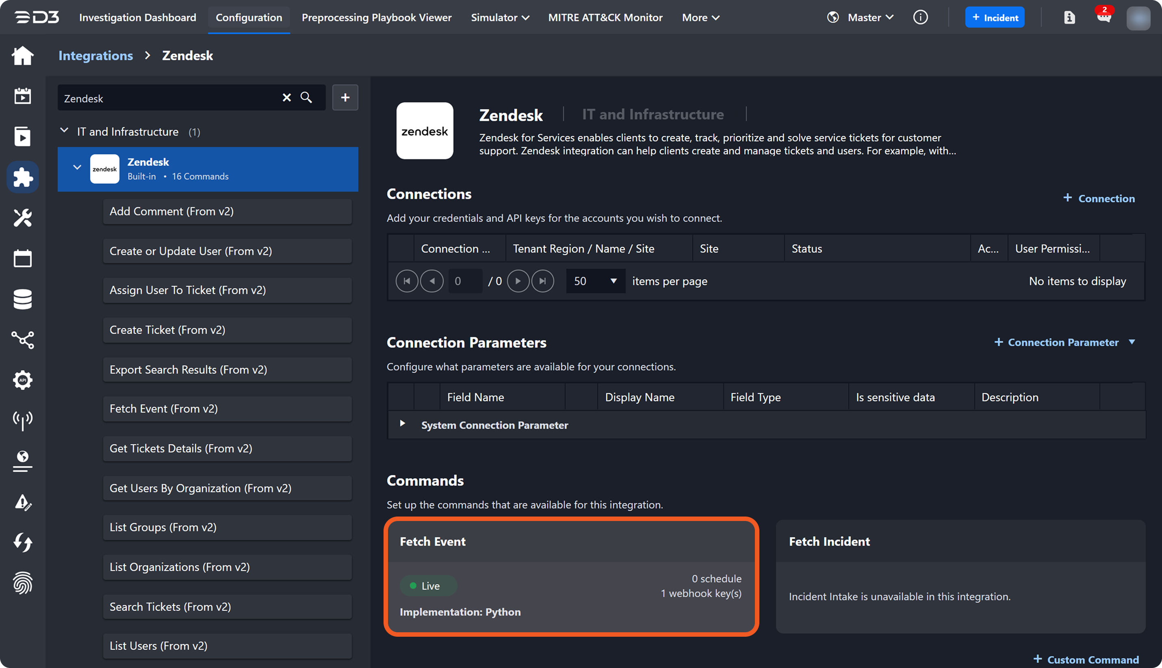This screenshot has width=1162, height=668.
Task: Open the items per page dropdown
Action: tap(595, 281)
